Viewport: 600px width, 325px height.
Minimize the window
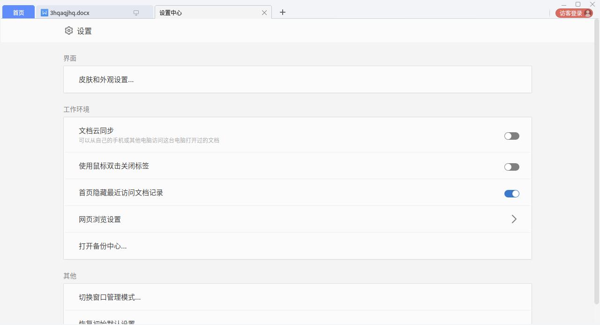(564, 4)
